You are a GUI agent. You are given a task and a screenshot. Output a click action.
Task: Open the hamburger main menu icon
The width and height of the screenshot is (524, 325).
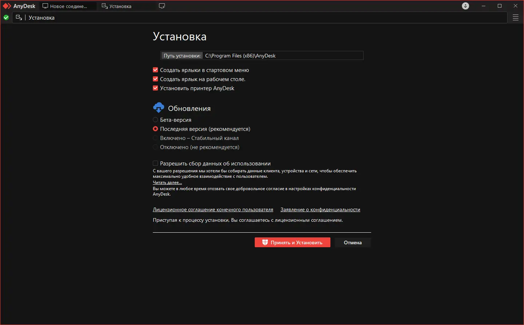click(x=516, y=17)
